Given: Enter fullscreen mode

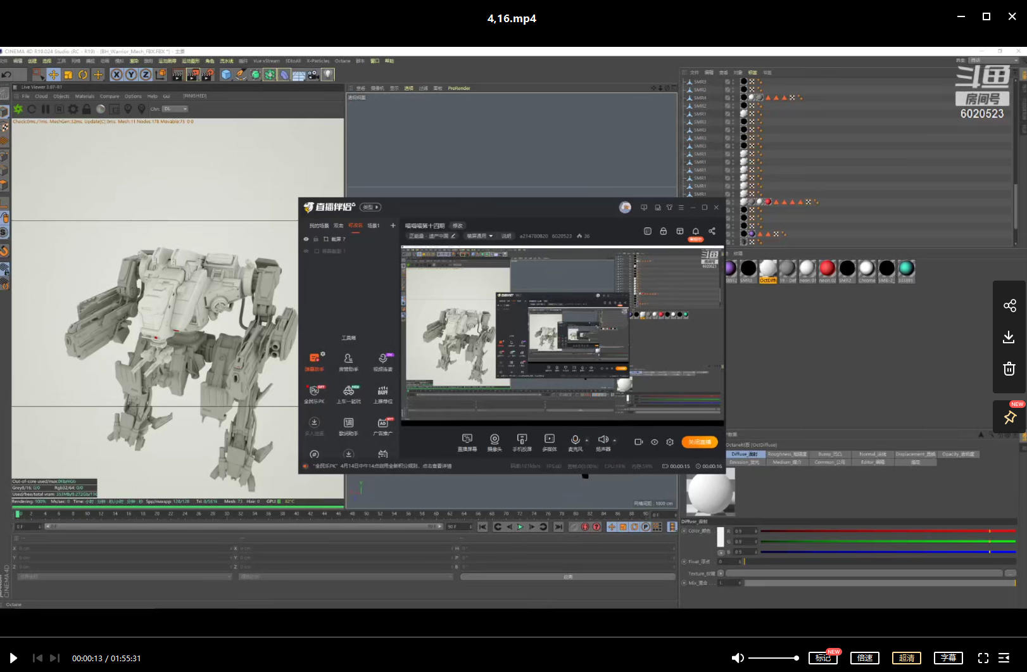Looking at the screenshot, I should coord(983,658).
